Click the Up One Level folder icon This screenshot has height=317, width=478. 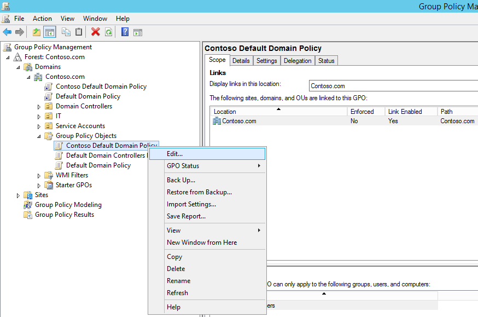click(x=37, y=32)
